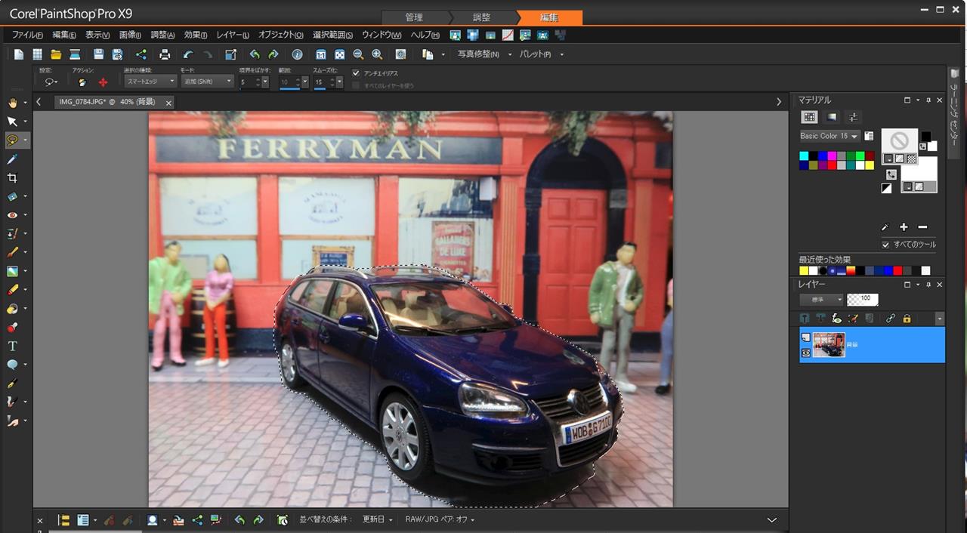This screenshot has height=533, width=967.
Task: Select the Pen tool
Action: pos(12,384)
